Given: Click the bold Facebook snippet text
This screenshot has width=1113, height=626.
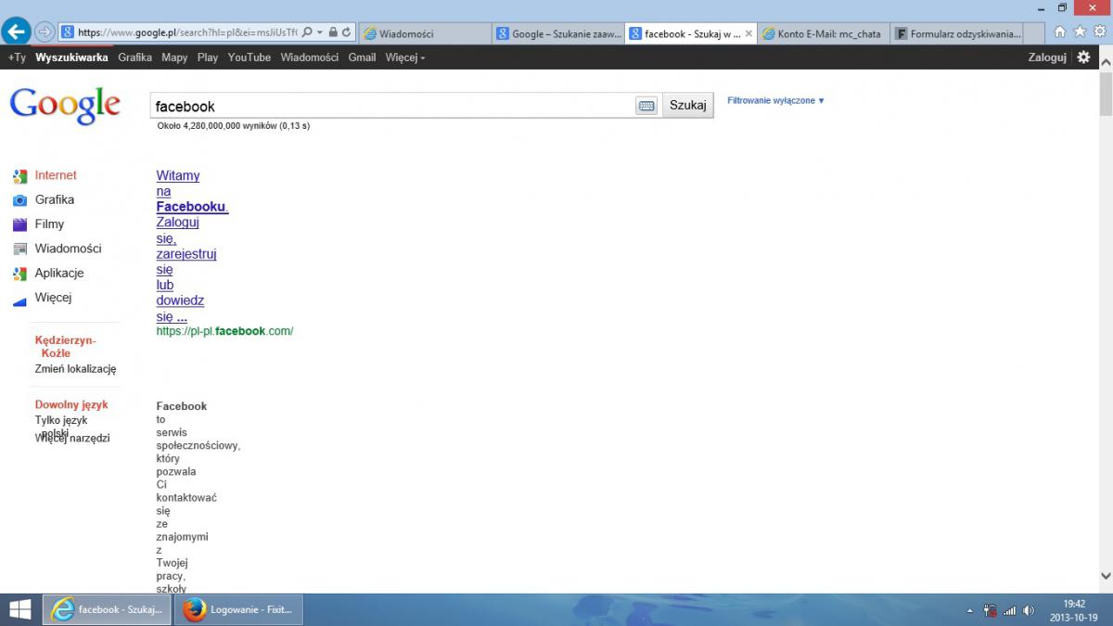Looking at the screenshot, I should click(182, 406).
